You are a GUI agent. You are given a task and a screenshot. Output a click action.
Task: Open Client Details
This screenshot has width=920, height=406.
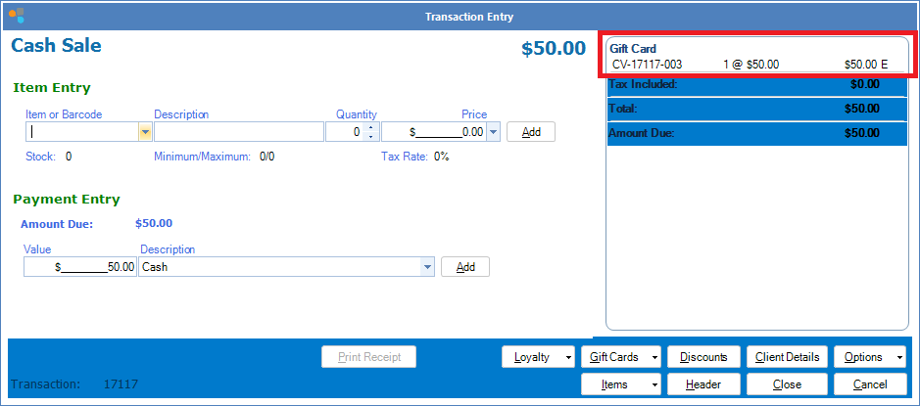click(x=787, y=357)
